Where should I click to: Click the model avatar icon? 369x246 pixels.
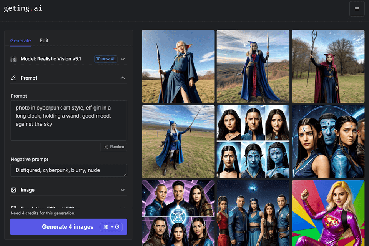pos(13,59)
